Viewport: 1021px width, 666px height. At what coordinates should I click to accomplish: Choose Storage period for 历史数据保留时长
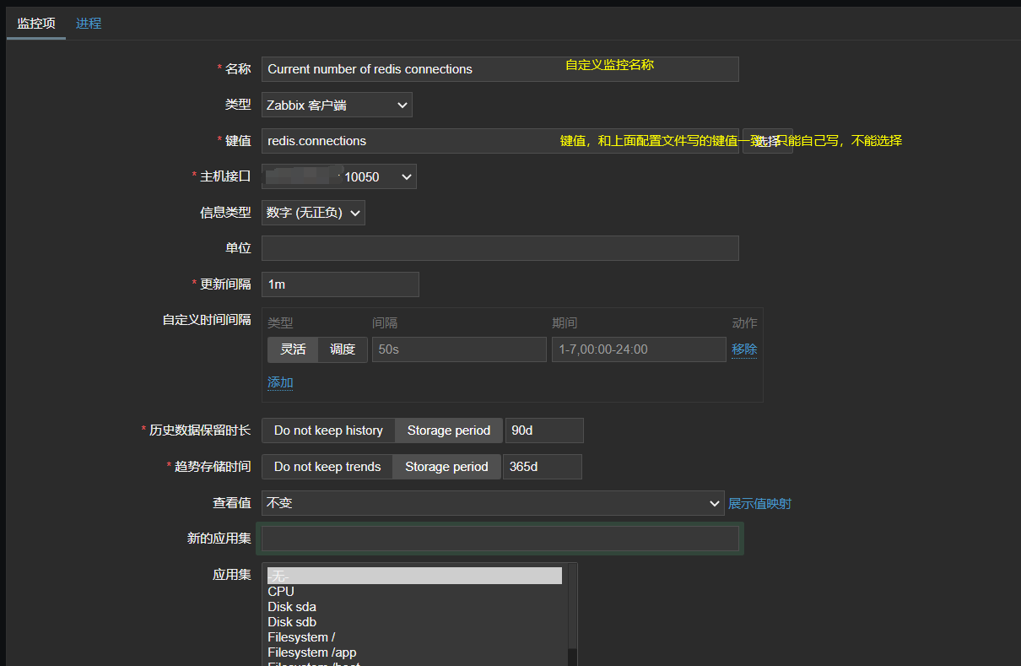coord(449,430)
